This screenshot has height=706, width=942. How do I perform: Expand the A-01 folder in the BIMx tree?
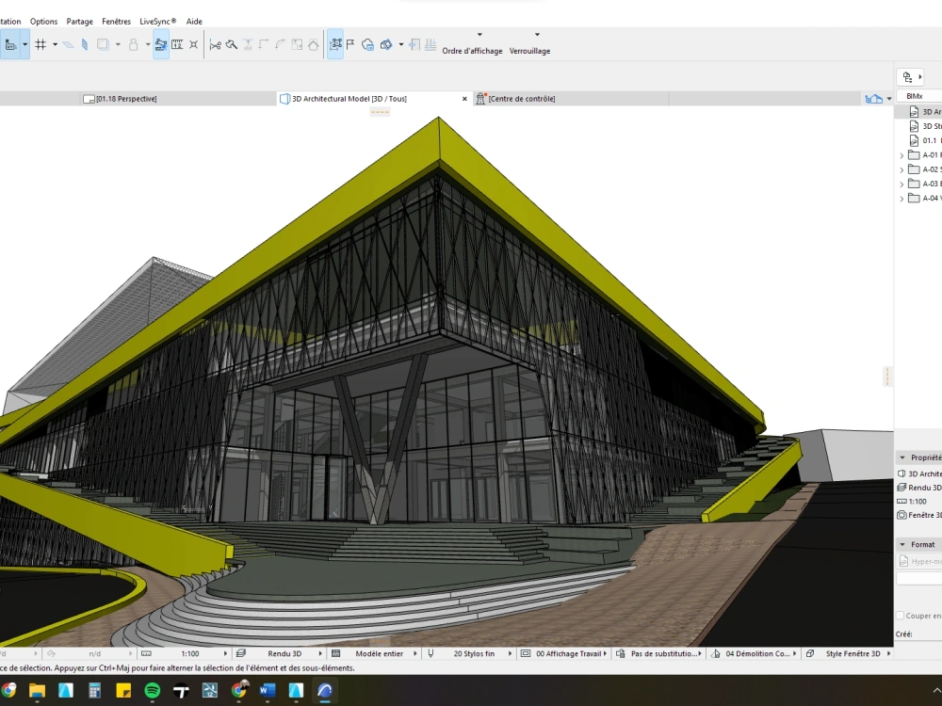pyautogui.click(x=901, y=154)
